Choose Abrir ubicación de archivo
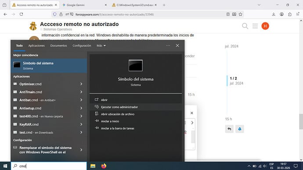Image resolution: width=303 pixels, height=170 pixels. click(x=136, y=114)
